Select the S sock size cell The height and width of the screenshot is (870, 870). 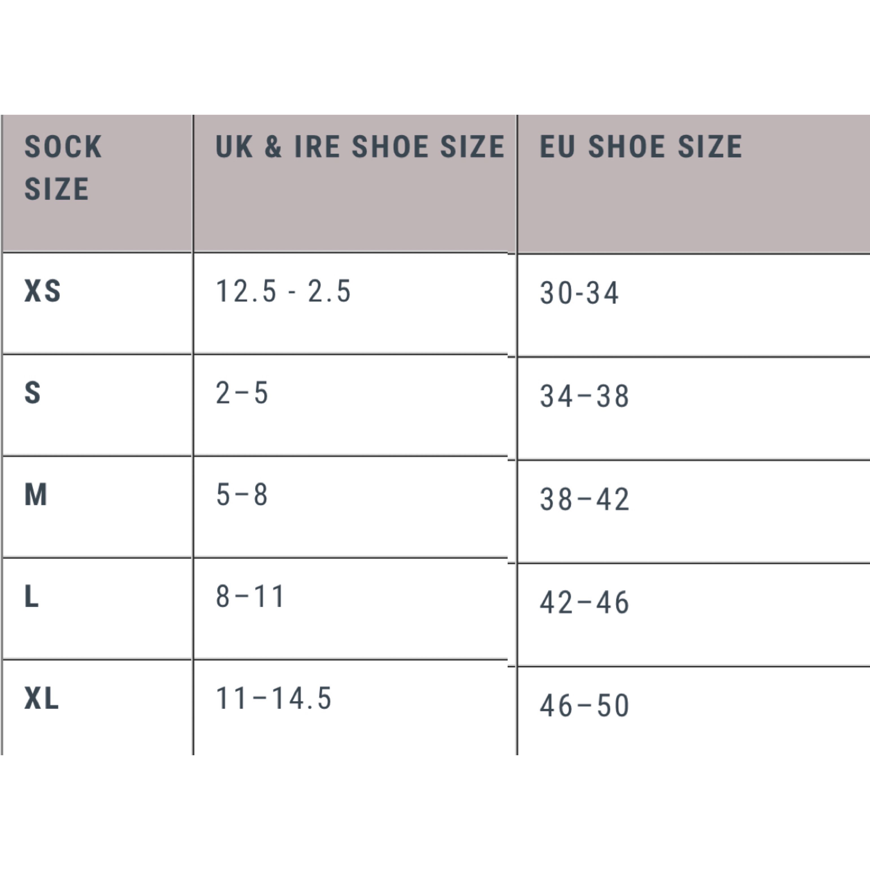point(33,393)
